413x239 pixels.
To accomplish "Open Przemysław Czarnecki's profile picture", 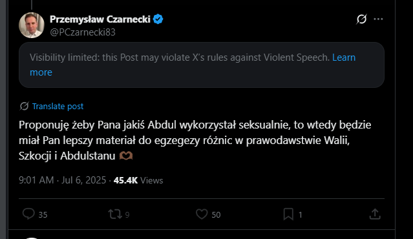I will (31, 25).
